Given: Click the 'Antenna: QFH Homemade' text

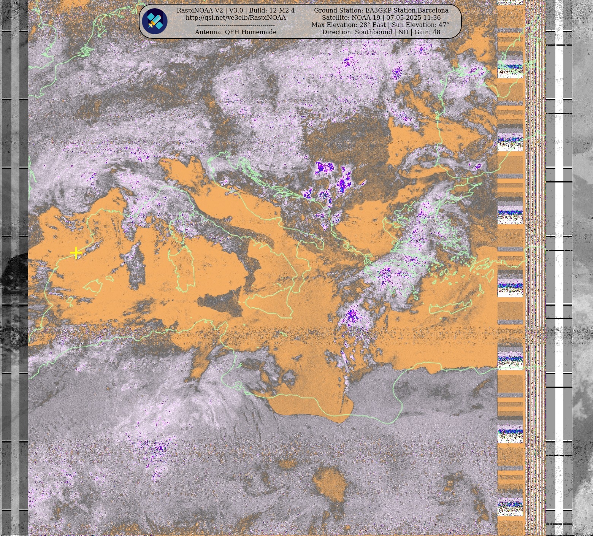Looking at the screenshot, I should (236, 32).
